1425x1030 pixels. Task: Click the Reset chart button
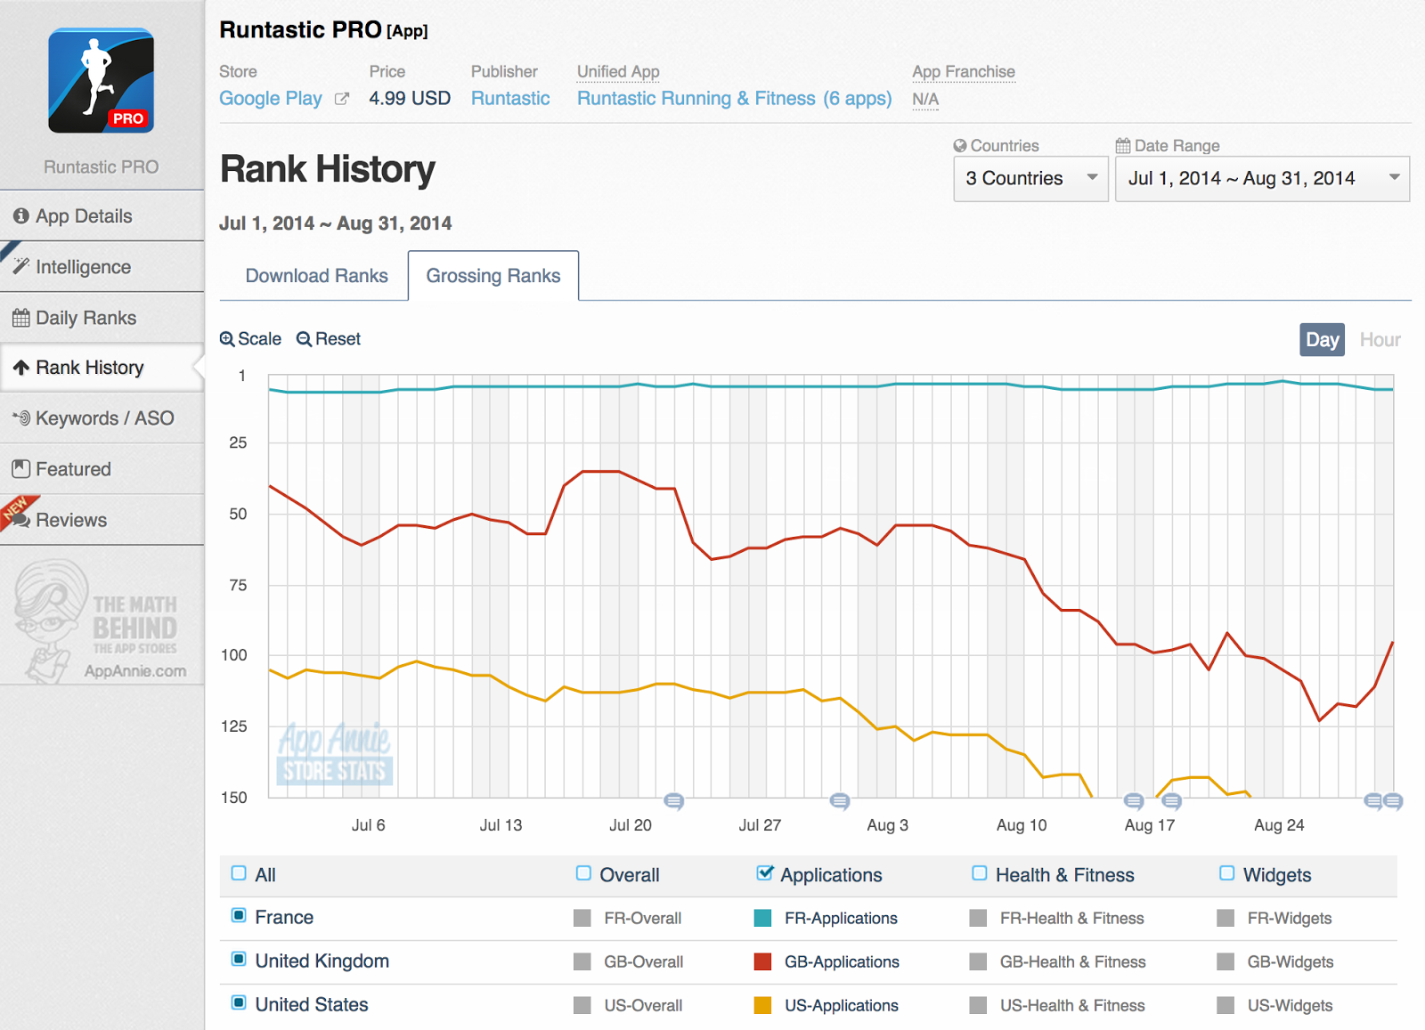coord(329,339)
